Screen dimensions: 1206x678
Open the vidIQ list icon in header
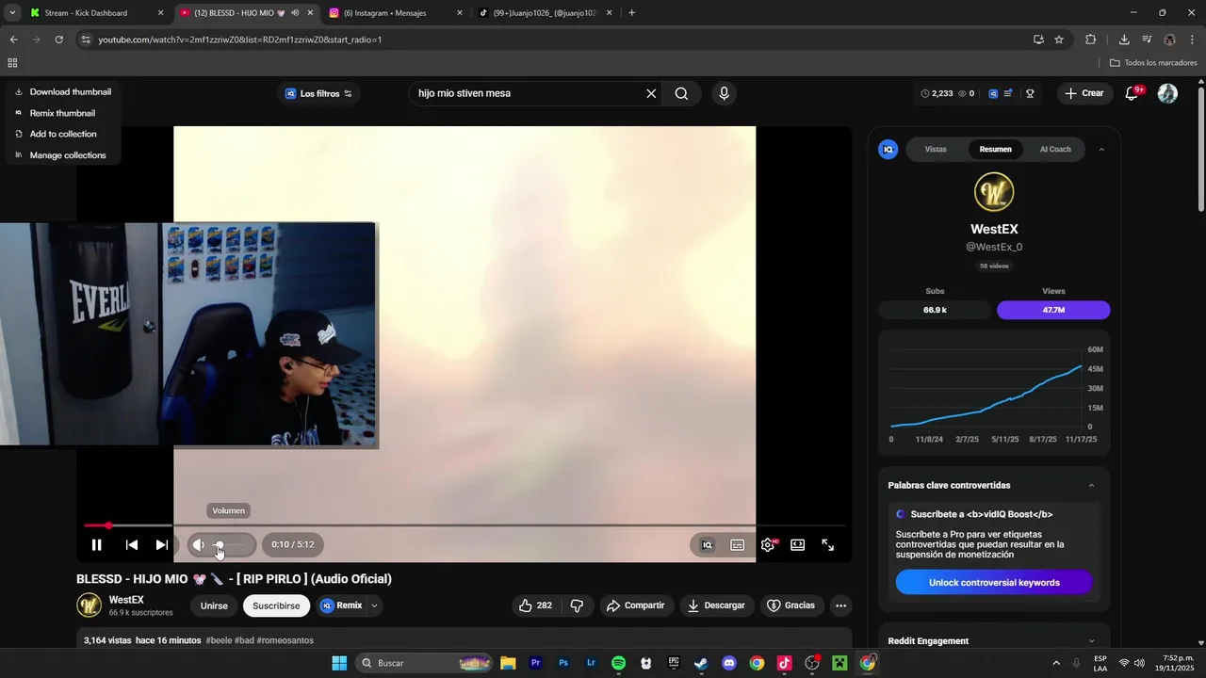[x=1009, y=93]
